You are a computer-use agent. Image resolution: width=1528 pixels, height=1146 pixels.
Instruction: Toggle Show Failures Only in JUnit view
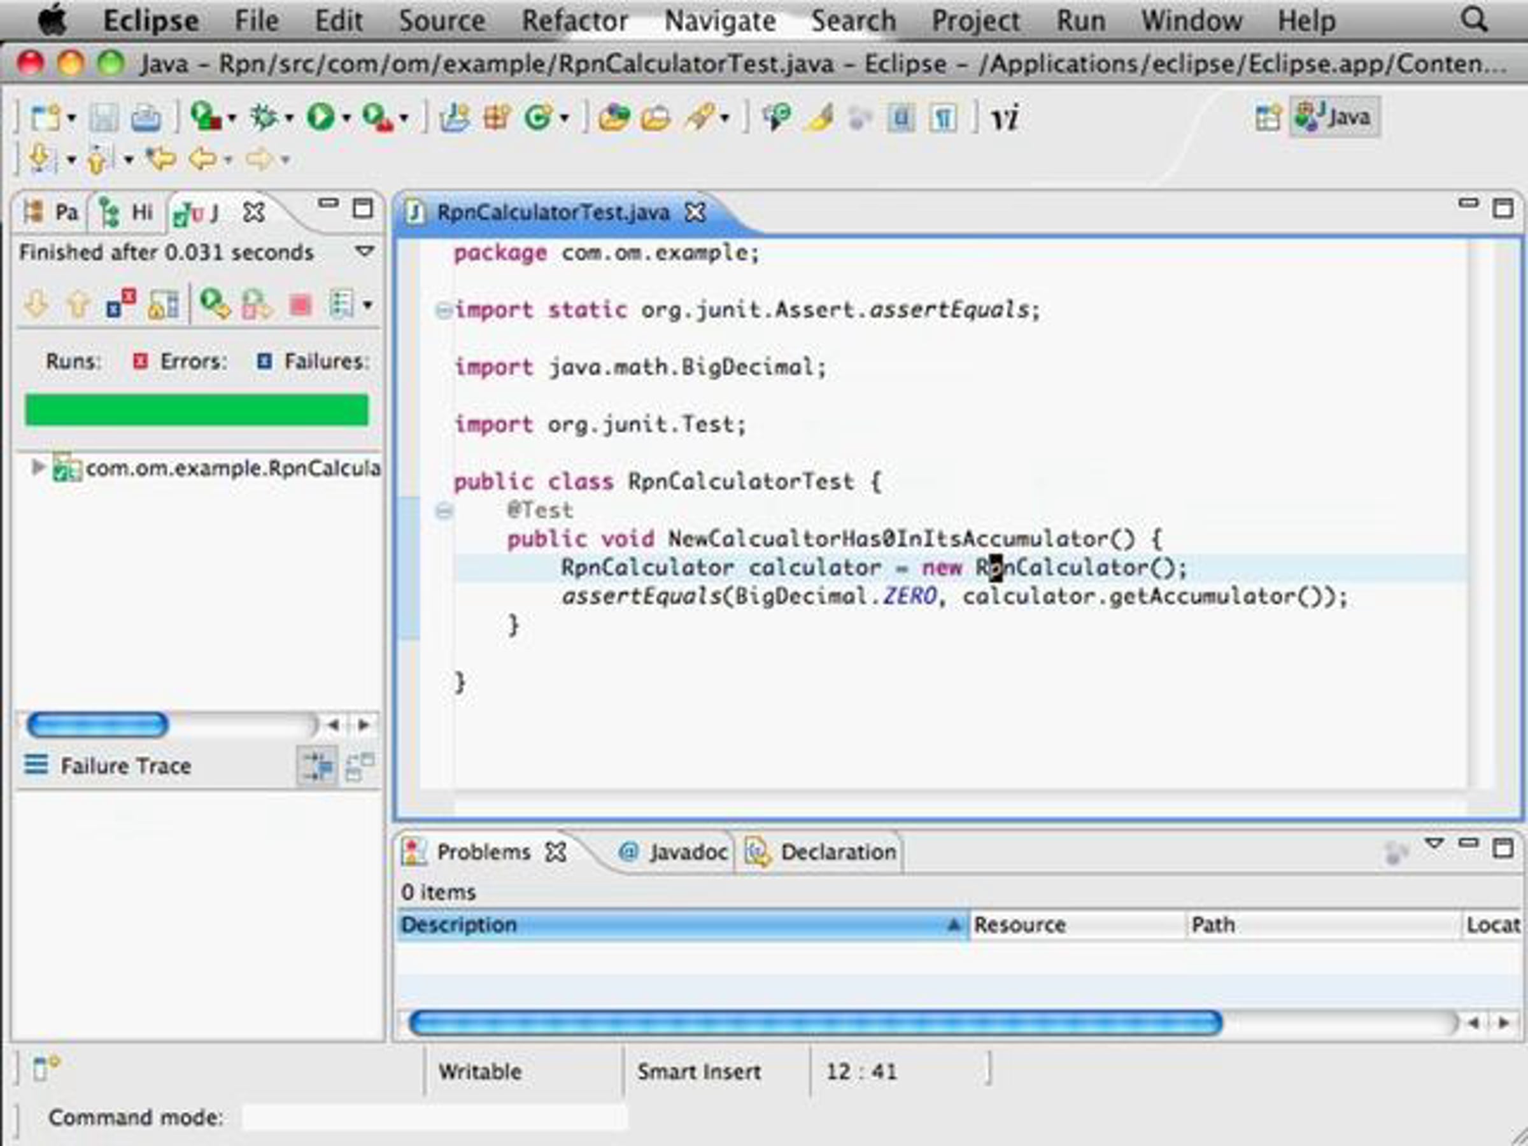(x=120, y=304)
